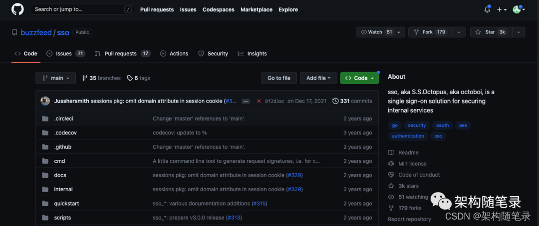Select the Actions tab
Screen dimensions: 539x226
174,53
